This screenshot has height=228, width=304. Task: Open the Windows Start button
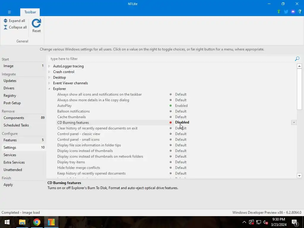click(x=7, y=222)
